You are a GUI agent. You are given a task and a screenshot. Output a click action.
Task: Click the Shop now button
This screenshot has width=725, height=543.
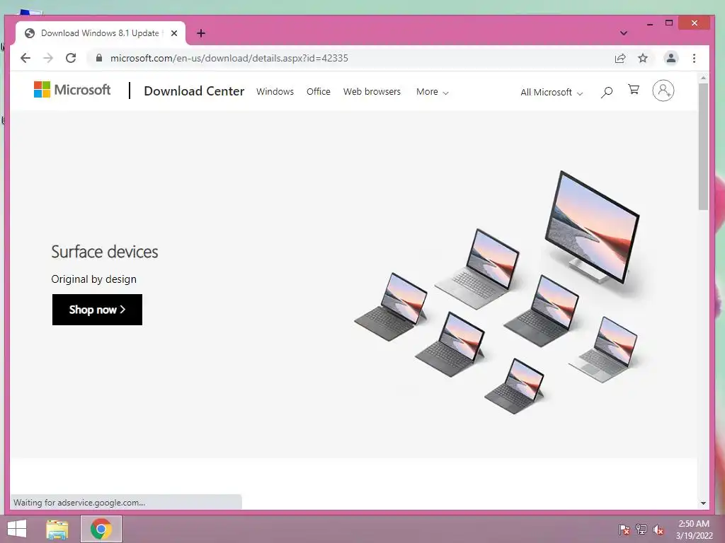pos(97,310)
